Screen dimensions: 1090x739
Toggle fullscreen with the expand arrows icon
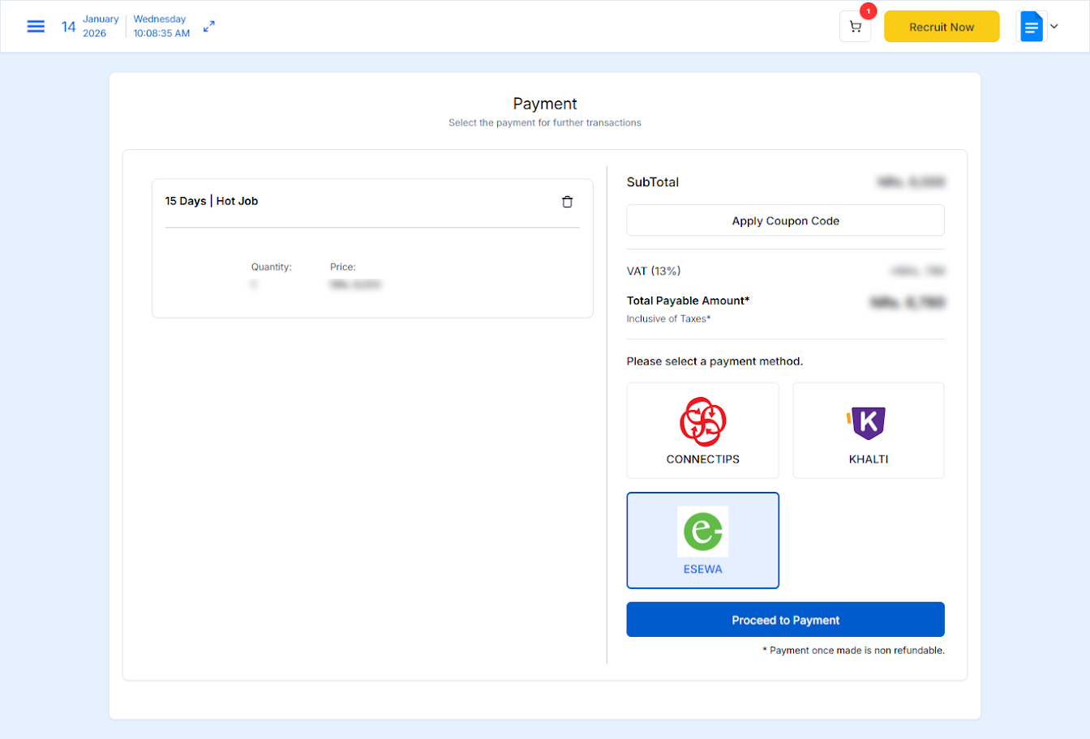209,27
